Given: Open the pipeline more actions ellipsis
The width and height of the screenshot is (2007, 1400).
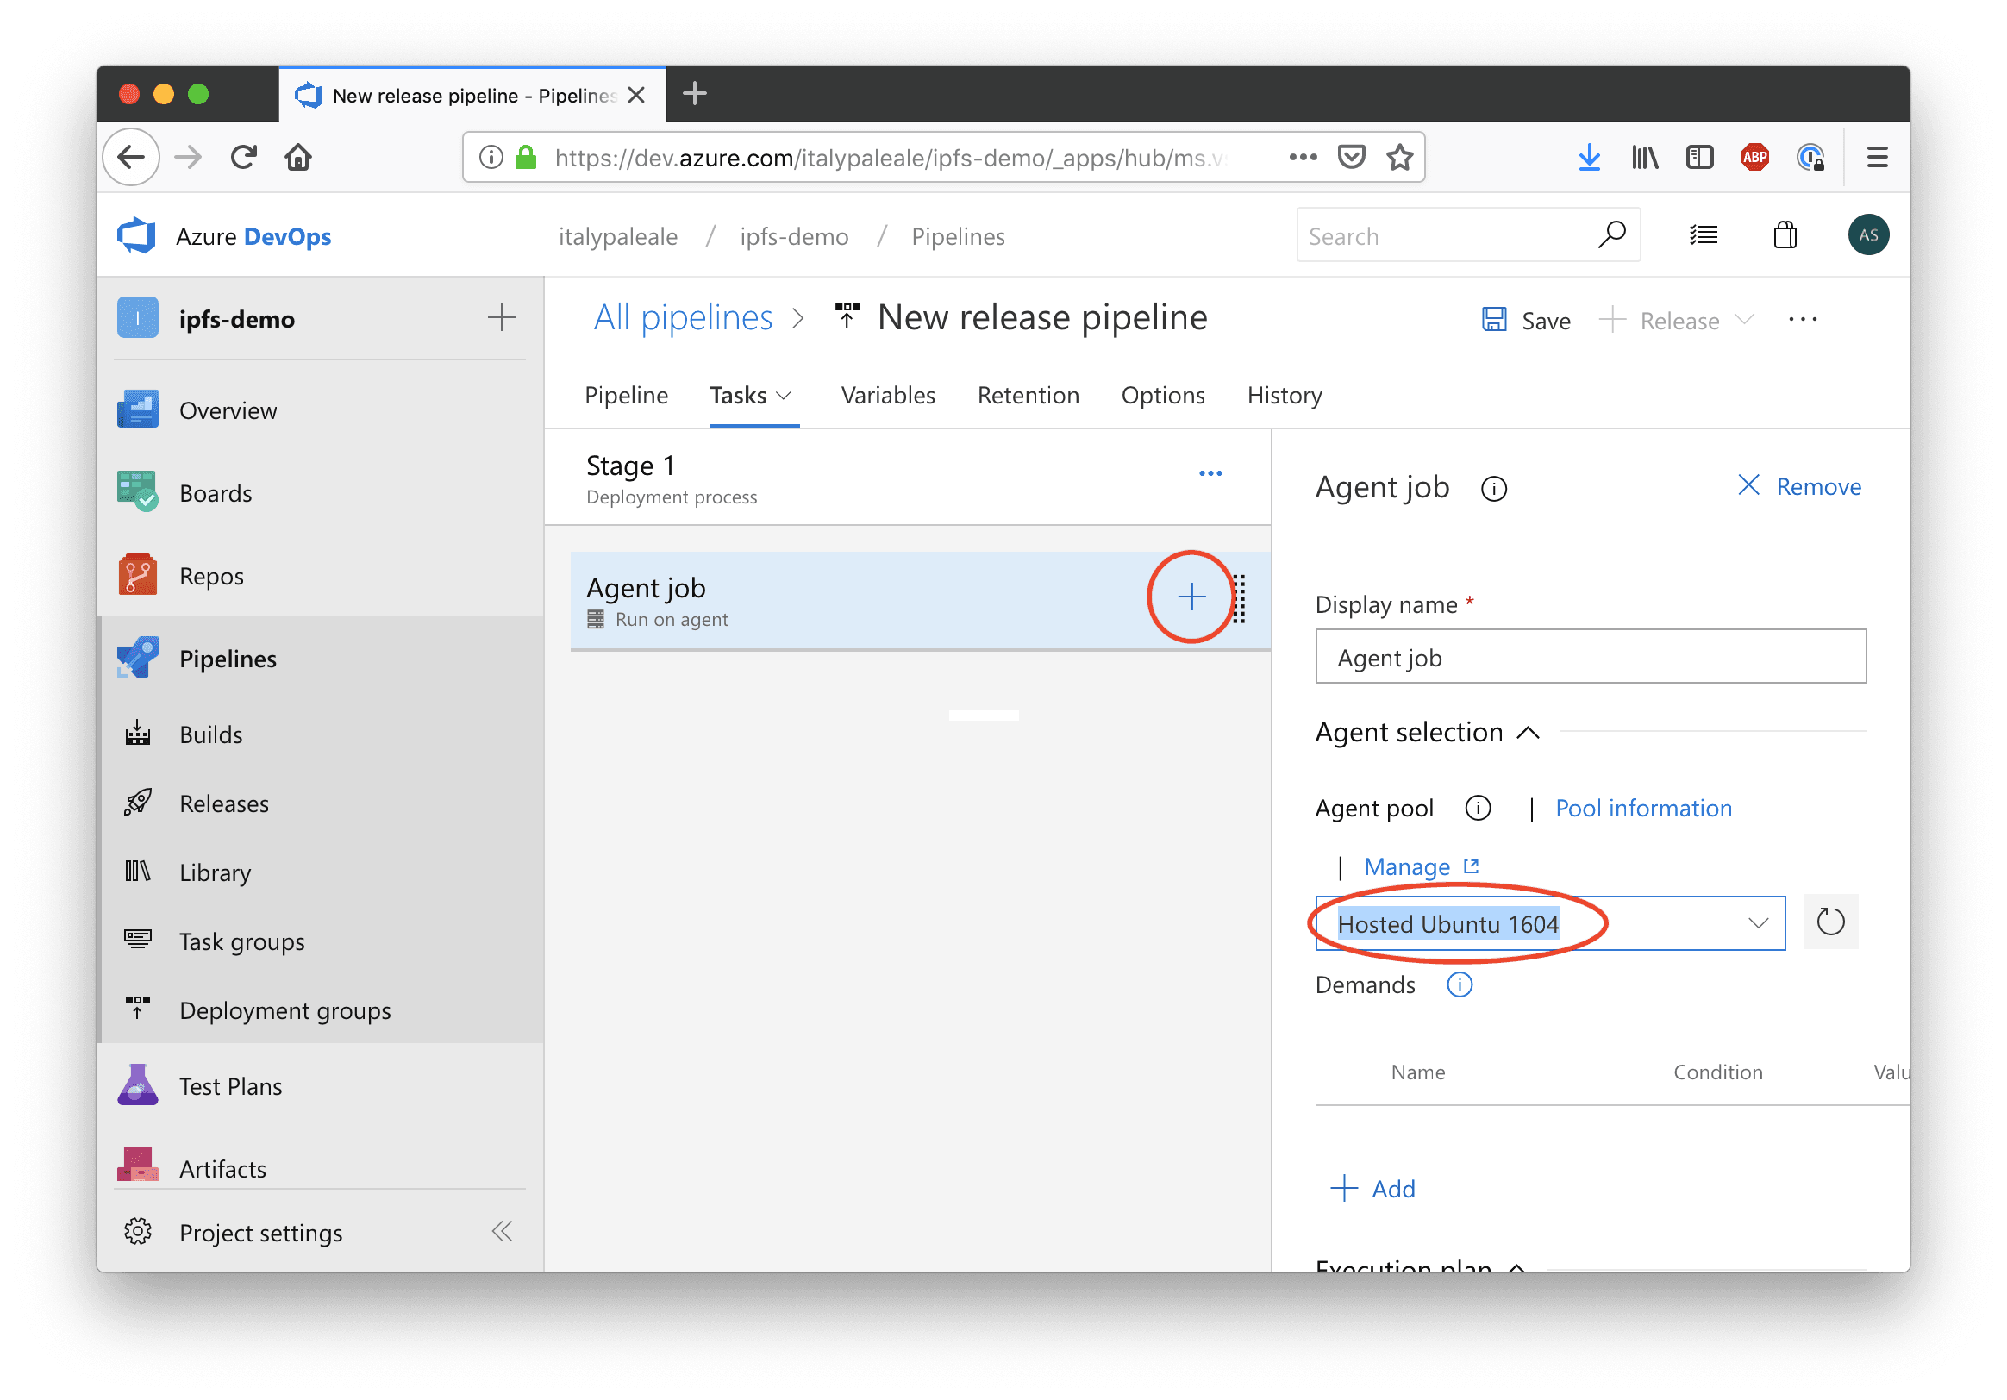Looking at the screenshot, I should pos(1803,320).
